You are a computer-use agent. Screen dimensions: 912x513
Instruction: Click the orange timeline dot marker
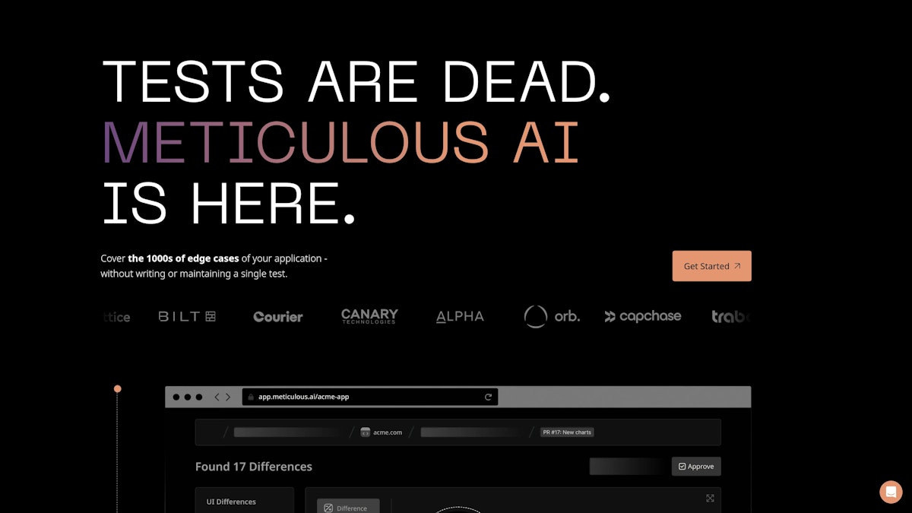[x=117, y=388]
